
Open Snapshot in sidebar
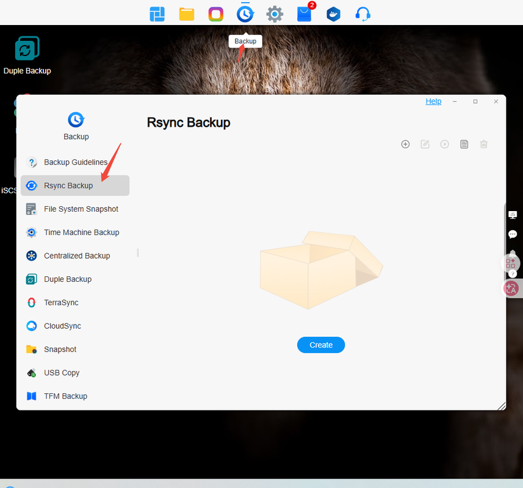coord(75,350)
